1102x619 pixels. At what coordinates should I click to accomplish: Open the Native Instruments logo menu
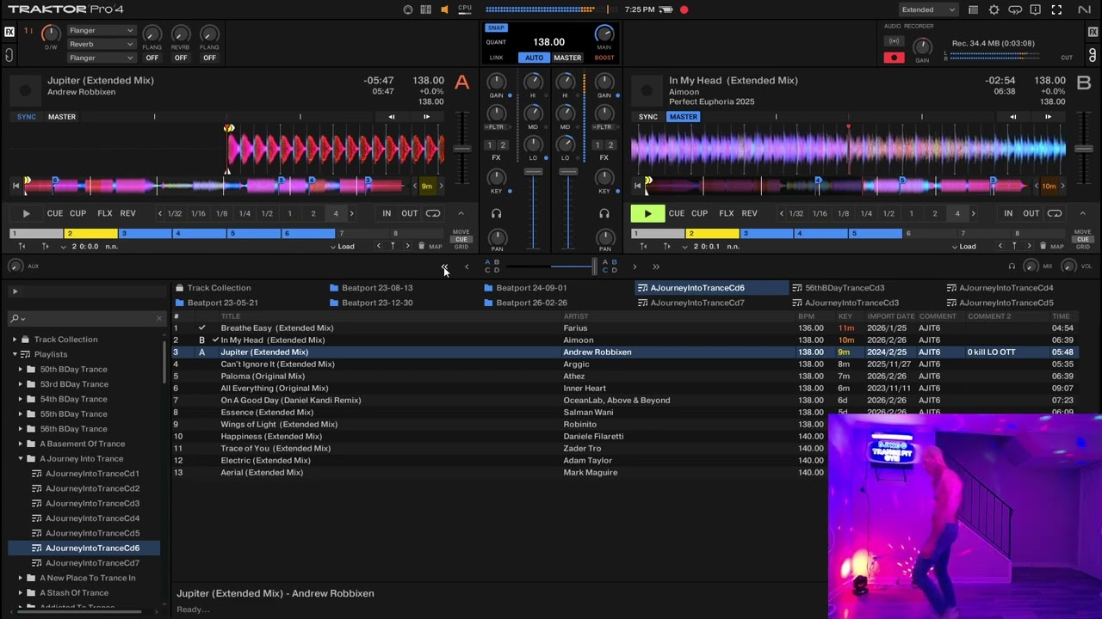1084,9
